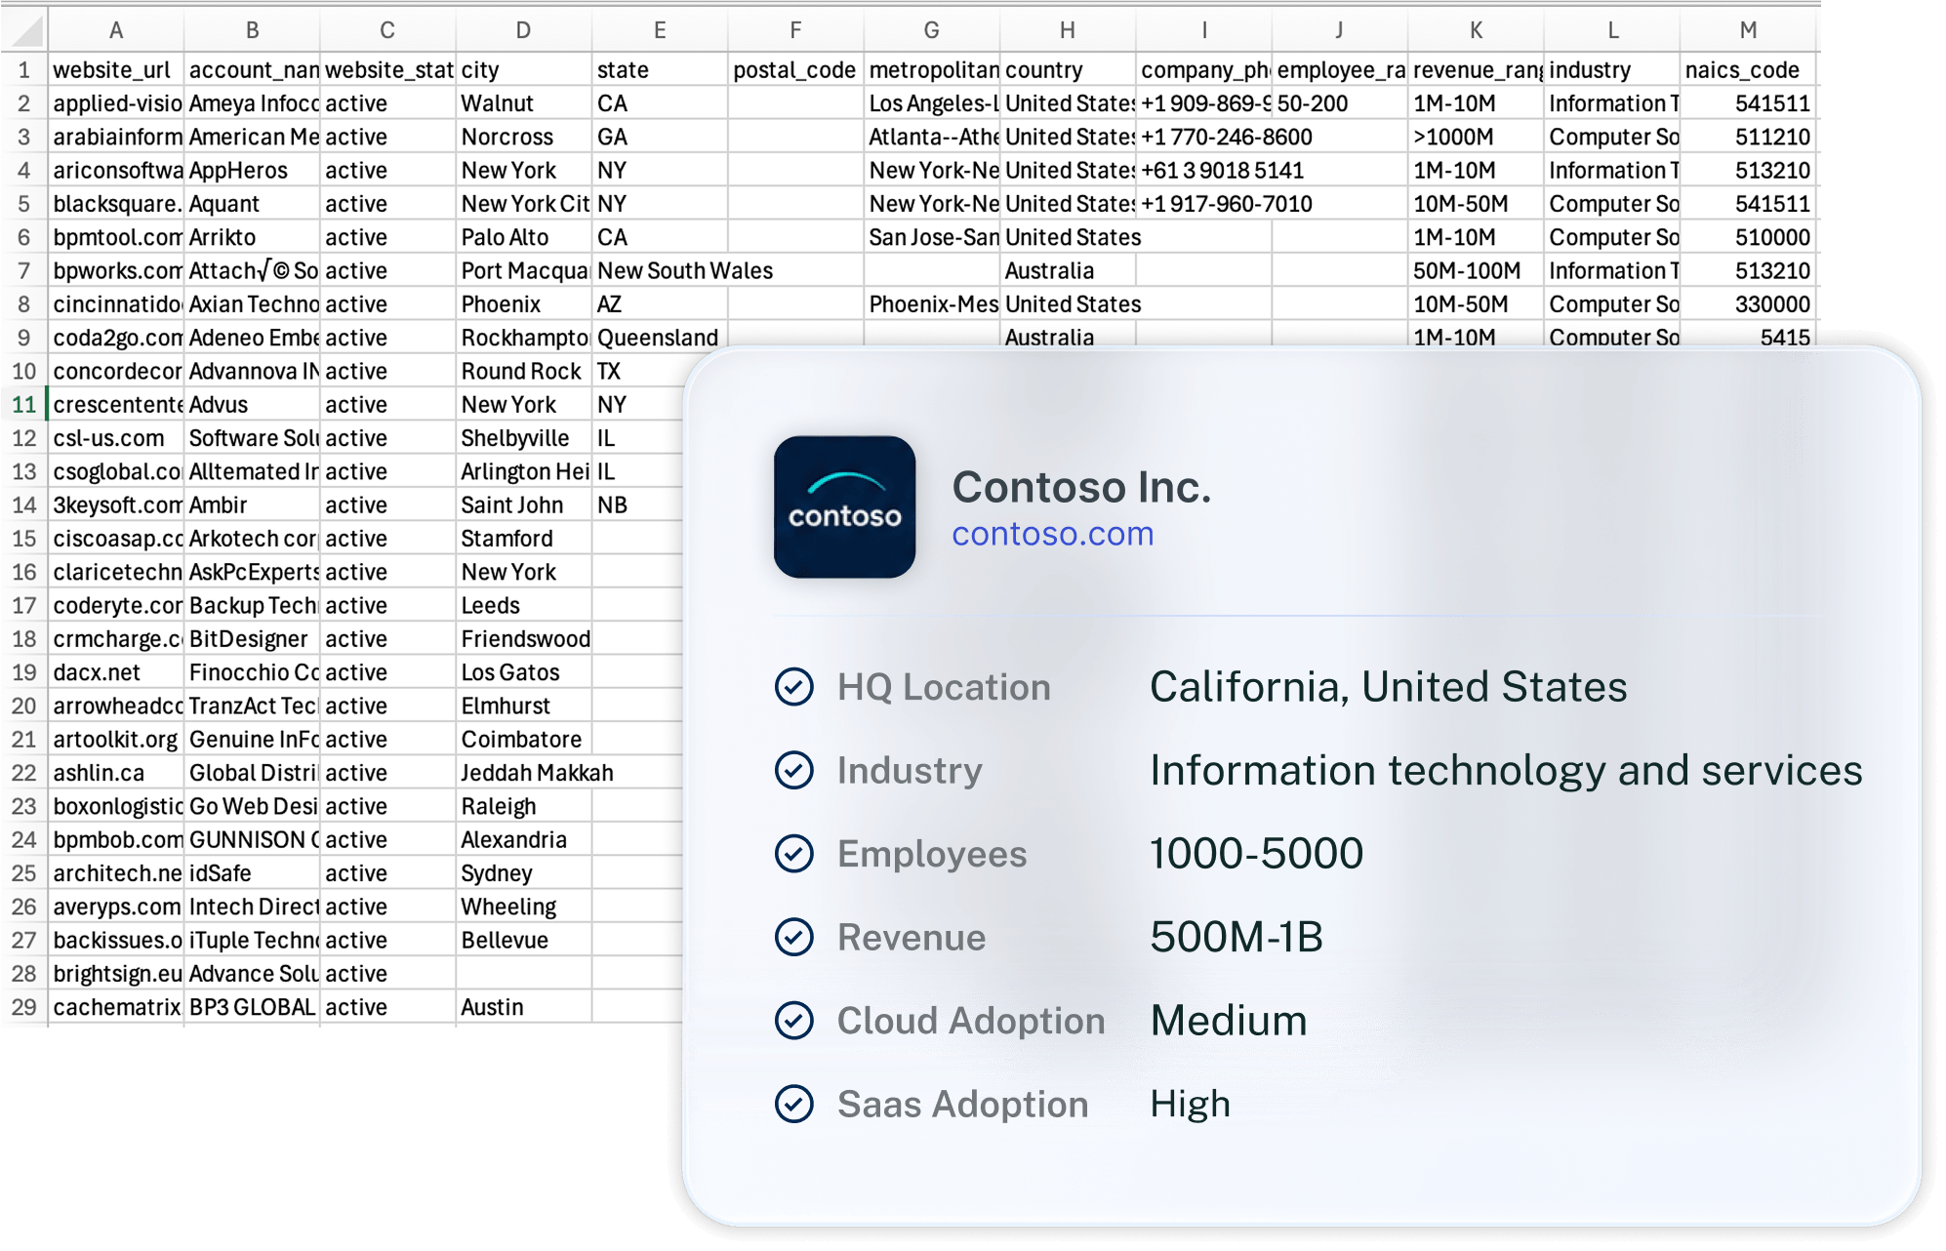Viewport: 1946px width, 1251px height.
Task: Select cell 'Stamford' in city column
Action: 524,539
